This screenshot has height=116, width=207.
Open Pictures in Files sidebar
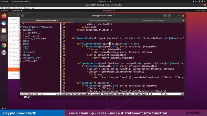(x=15, y=48)
